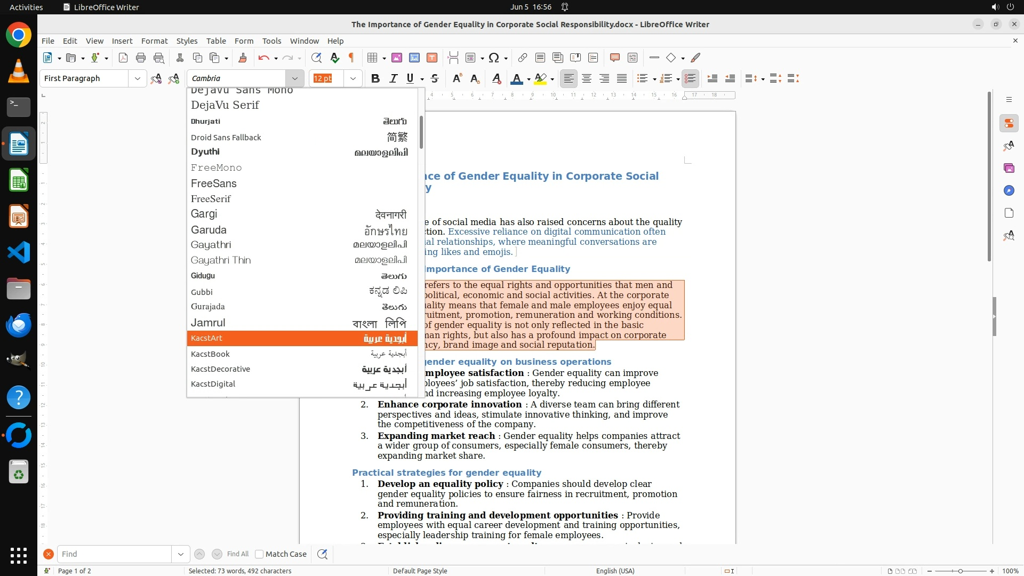Expand the font size dropdown
The image size is (1024, 576).
[x=353, y=78]
